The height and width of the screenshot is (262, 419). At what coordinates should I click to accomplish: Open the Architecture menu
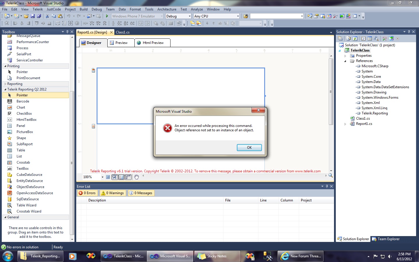[167, 9]
